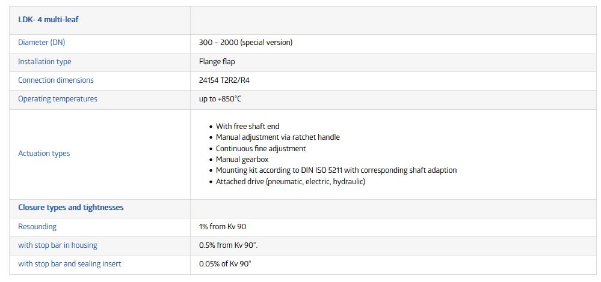Click the "with stop bar in housing" label
601x282 pixels.
click(58, 245)
